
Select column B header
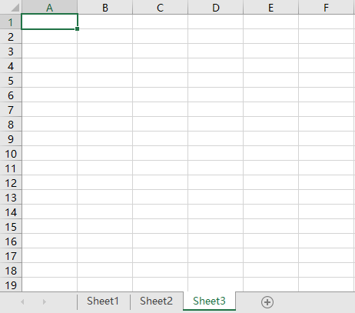click(105, 7)
